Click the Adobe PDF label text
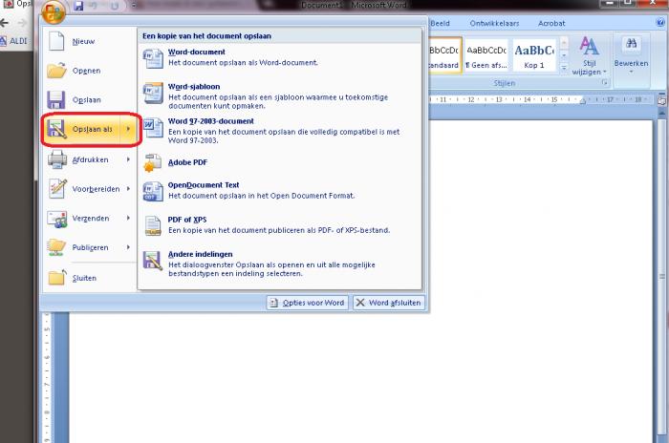The height and width of the screenshot is (443, 669). pos(187,162)
